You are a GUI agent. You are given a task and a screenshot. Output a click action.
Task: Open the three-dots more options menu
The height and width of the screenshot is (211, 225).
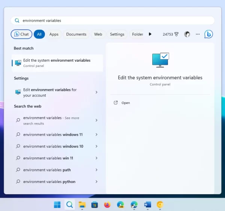(x=198, y=34)
